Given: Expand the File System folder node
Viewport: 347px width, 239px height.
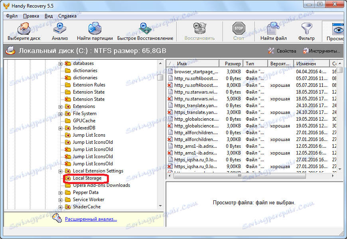Looking at the screenshot, I should coord(60,114).
